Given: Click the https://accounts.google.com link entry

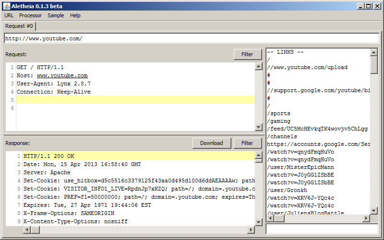Looking at the screenshot, I should point(318,144).
